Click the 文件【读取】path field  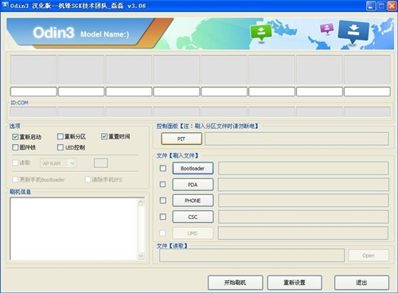tap(252, 256)
